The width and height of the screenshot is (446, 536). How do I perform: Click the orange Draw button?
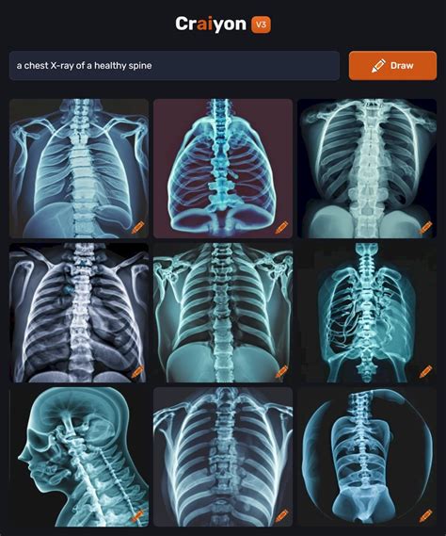click(x=392, y=66)
